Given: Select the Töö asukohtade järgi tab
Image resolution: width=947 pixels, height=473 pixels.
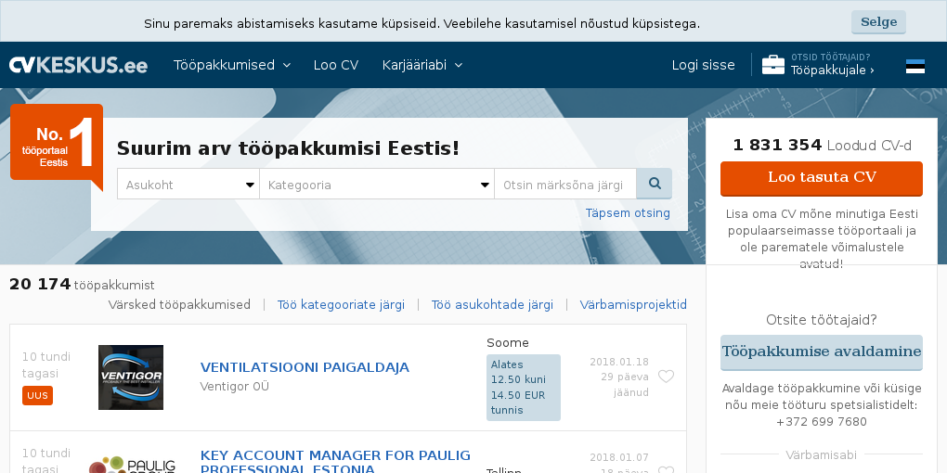Looking at the screenshot, I should [x=492, y=305].
